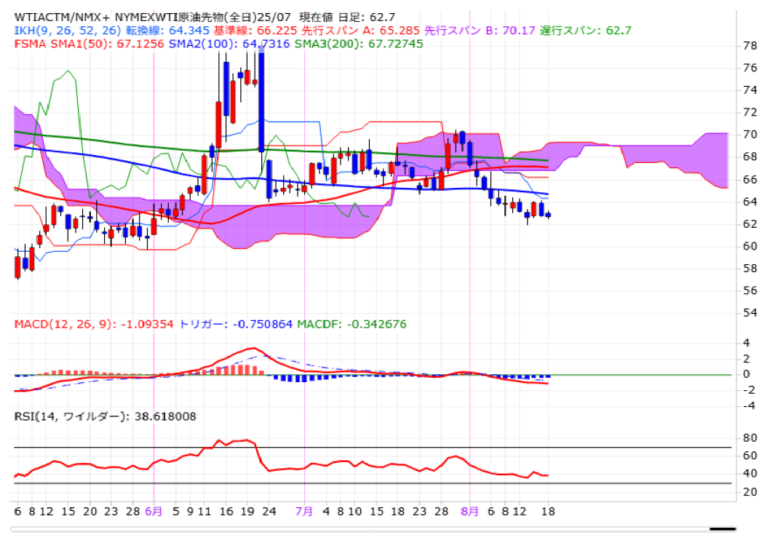The image size is (783, 551).
Task: Click the chart title 'NYMEXWTI原油先物(全日)25/07'
Action: (x=202, y=17)
